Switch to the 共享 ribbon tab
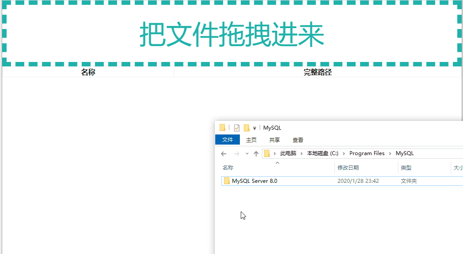This screenshot has width=463, height=254. pos(275,139)
